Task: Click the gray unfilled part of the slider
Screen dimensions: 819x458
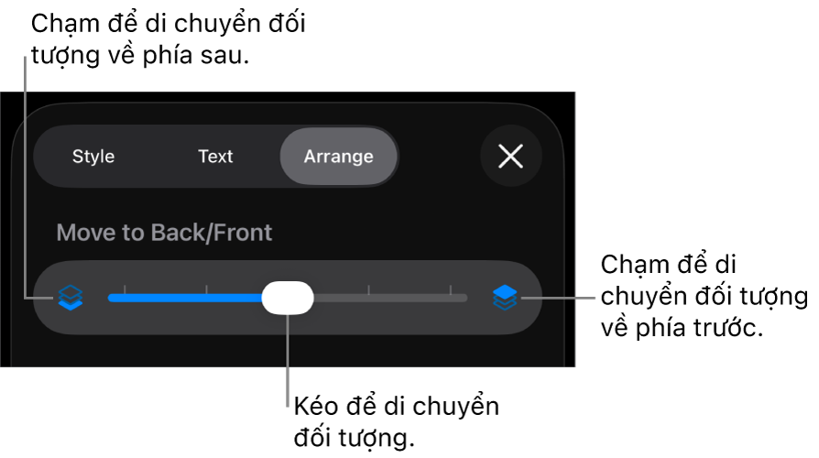Action: (394, 298)
